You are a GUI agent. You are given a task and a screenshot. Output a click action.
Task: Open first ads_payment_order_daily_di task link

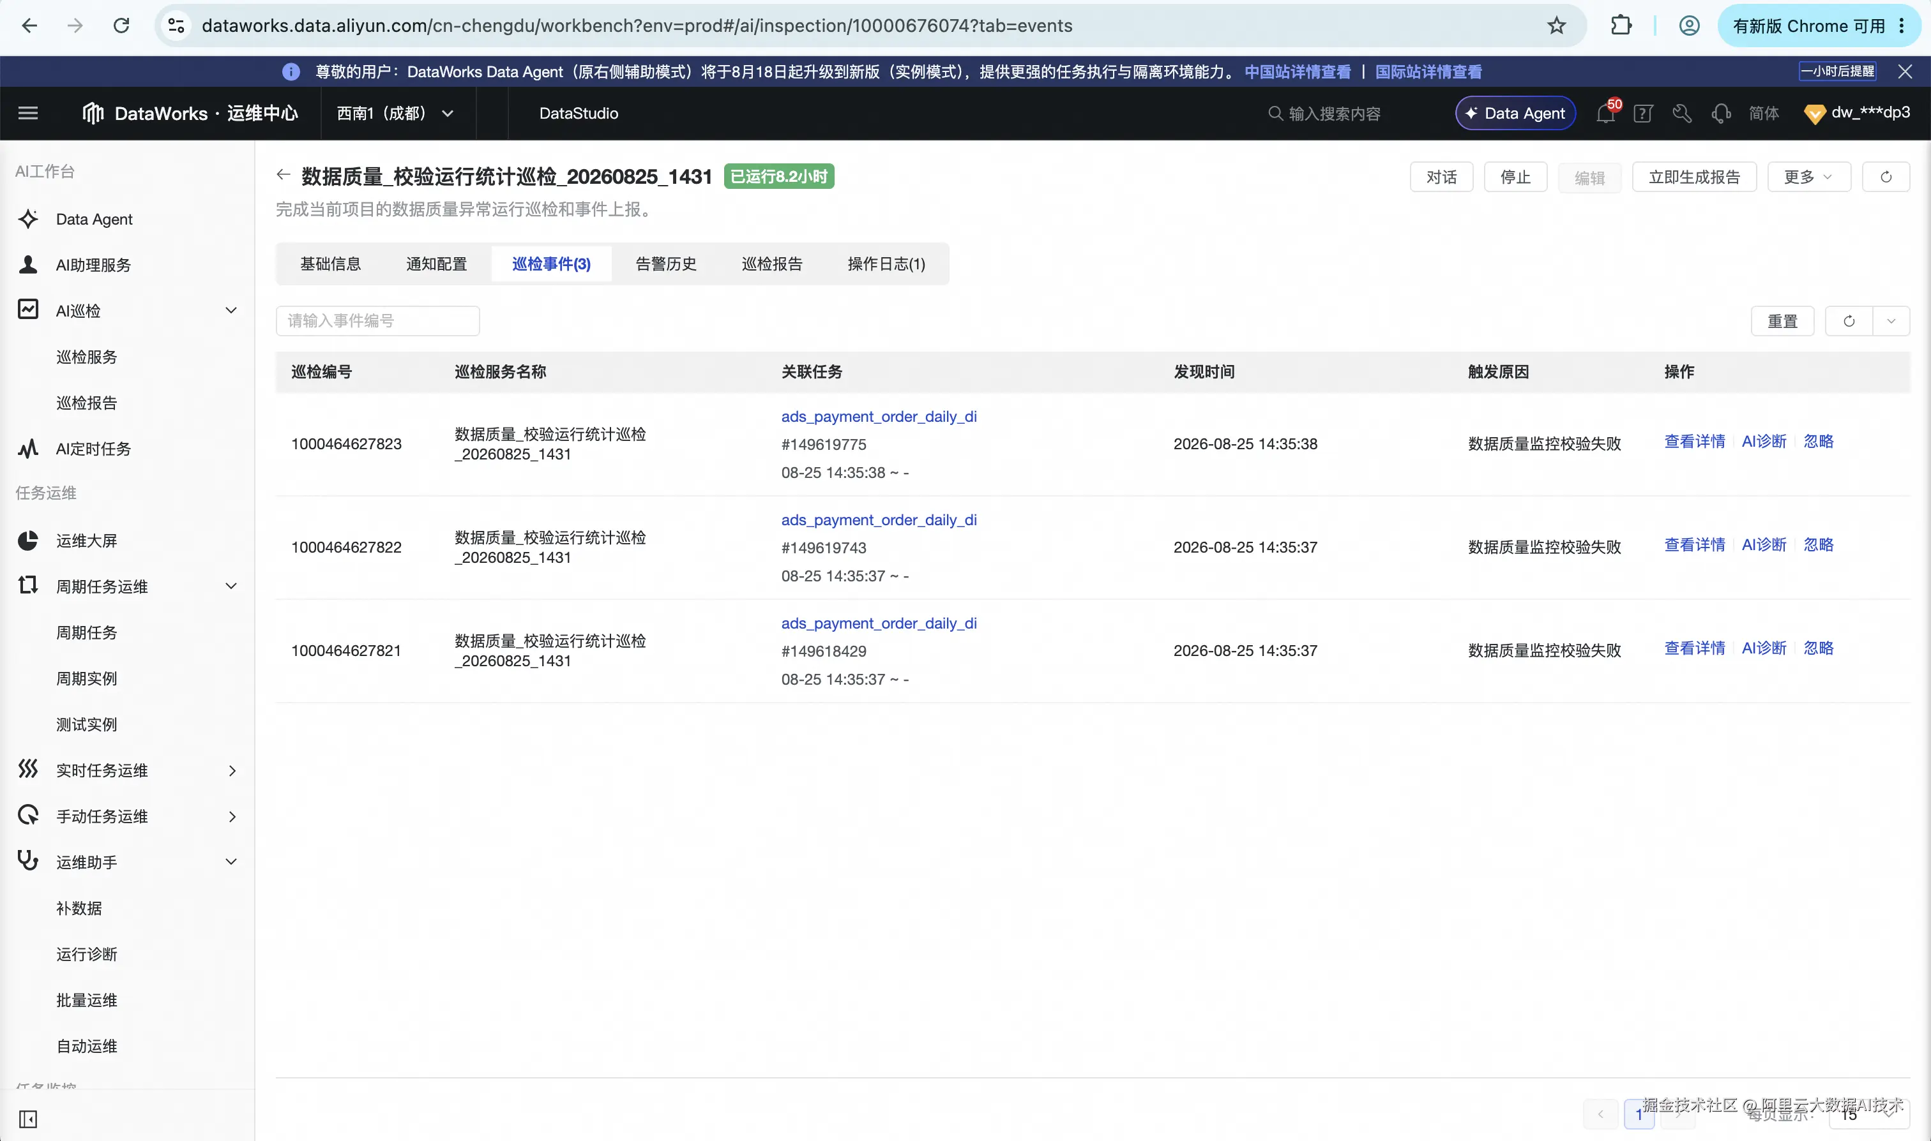(879, 416)
